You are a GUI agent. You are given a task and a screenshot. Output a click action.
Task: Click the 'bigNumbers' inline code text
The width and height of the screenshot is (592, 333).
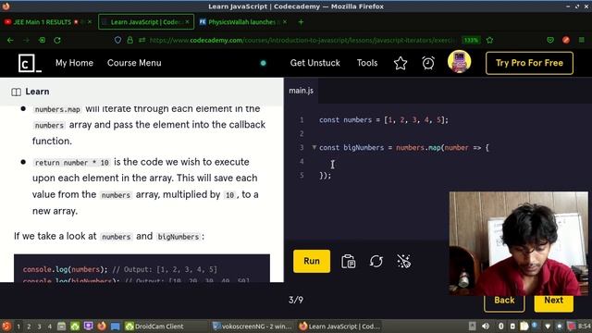(x=179, y=237)
